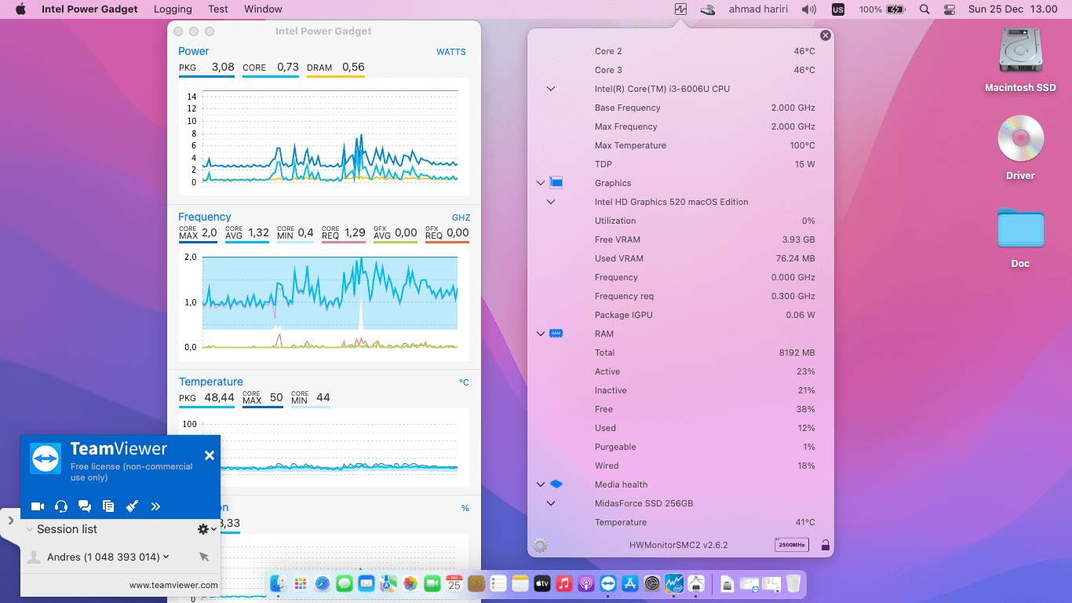Open the Apple TV app in the Dock

(x=542, y=583)
